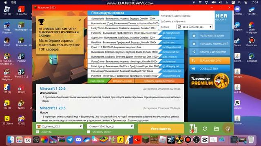261x146 pixels.
Task: Open the TLAUNCHER.ORG link button
Action: 210,60
